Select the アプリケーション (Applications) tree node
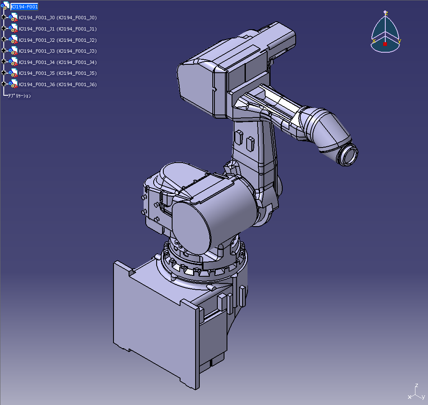428x405 pixels. pyautogui.click(x=19, y=96)
